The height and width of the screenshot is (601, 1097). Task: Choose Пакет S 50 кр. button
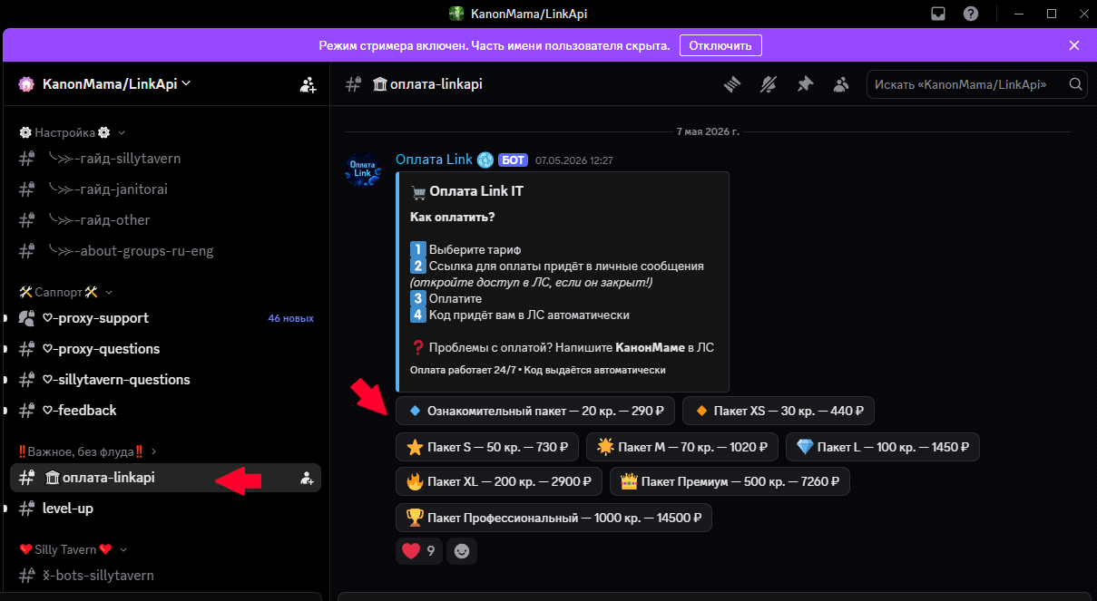pos(487,447)
